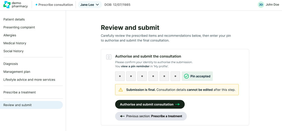Open Lifestyle advice and more services

point(29,80)
